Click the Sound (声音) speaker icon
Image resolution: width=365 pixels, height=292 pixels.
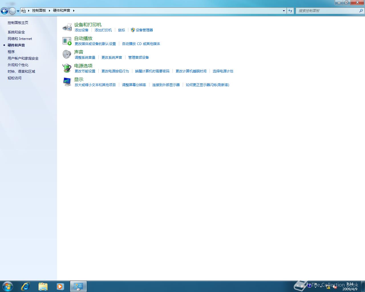coord(67,54)
